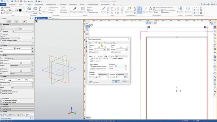Open the Сборка ribbon tab
This screenshot has height=122, width=217.
(29, 4)
